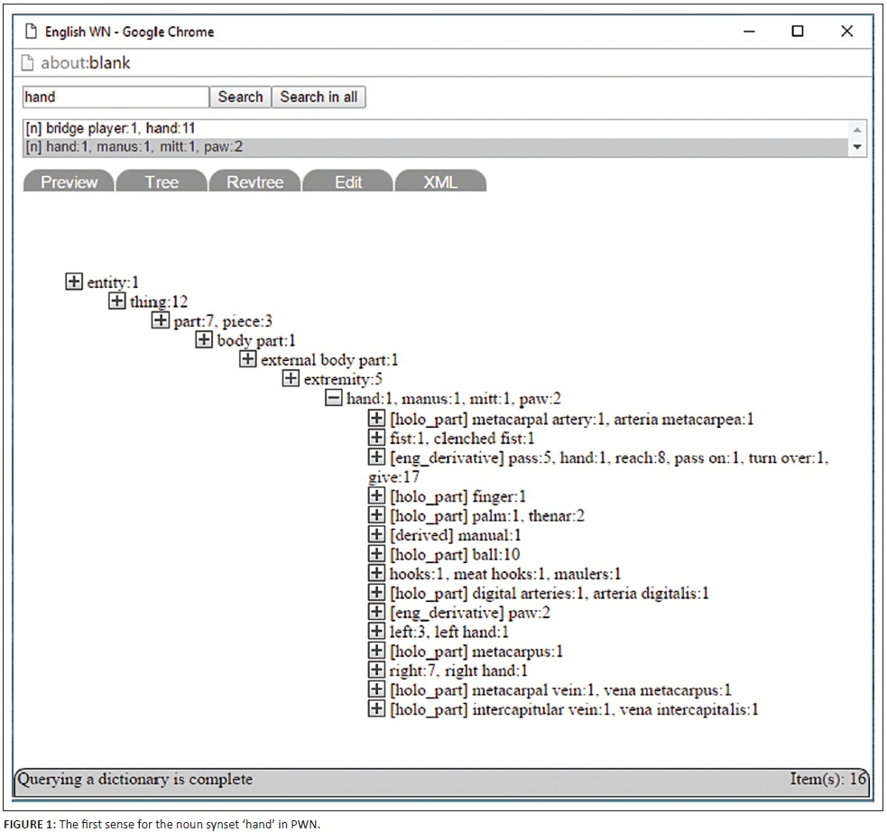Expand the body part:1 node

click(x=204, y=340)
